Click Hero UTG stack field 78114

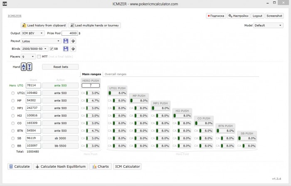(33, 86)
